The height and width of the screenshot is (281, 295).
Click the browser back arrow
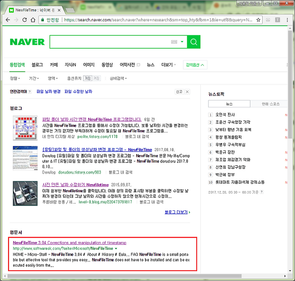8,20
